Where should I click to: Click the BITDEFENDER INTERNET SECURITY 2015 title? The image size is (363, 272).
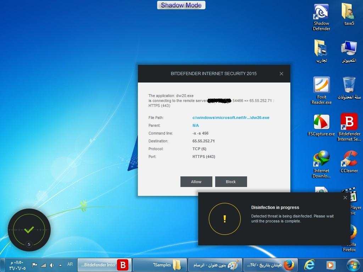pos(214,74)
